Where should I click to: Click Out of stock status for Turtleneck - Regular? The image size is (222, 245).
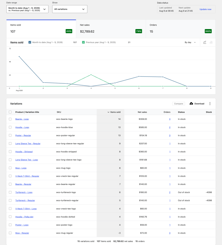tap(184, 200)
